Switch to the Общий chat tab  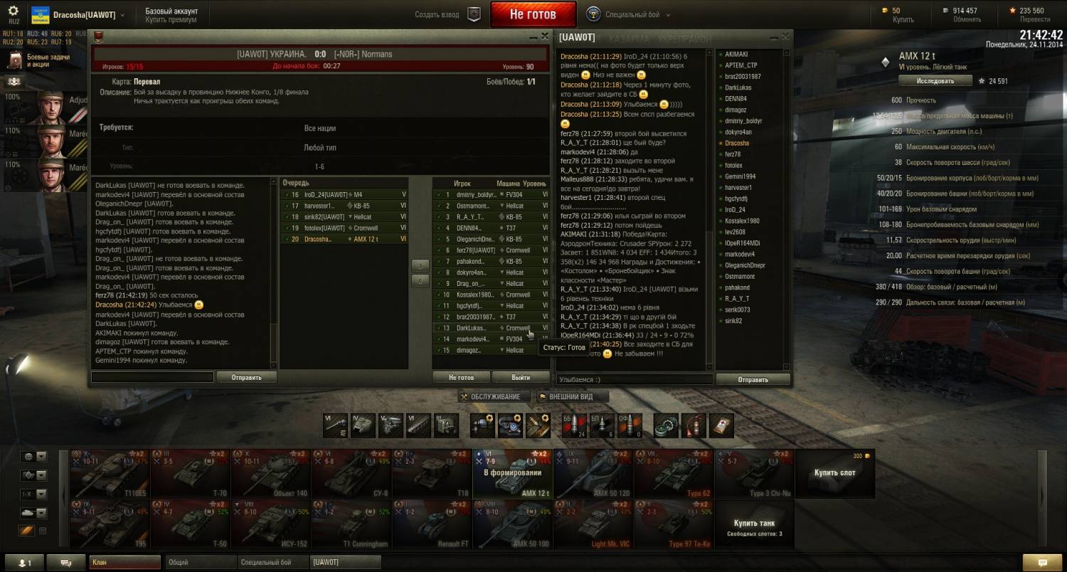(200, 563)
